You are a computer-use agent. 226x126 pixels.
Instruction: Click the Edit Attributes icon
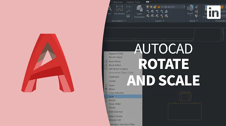196,16
